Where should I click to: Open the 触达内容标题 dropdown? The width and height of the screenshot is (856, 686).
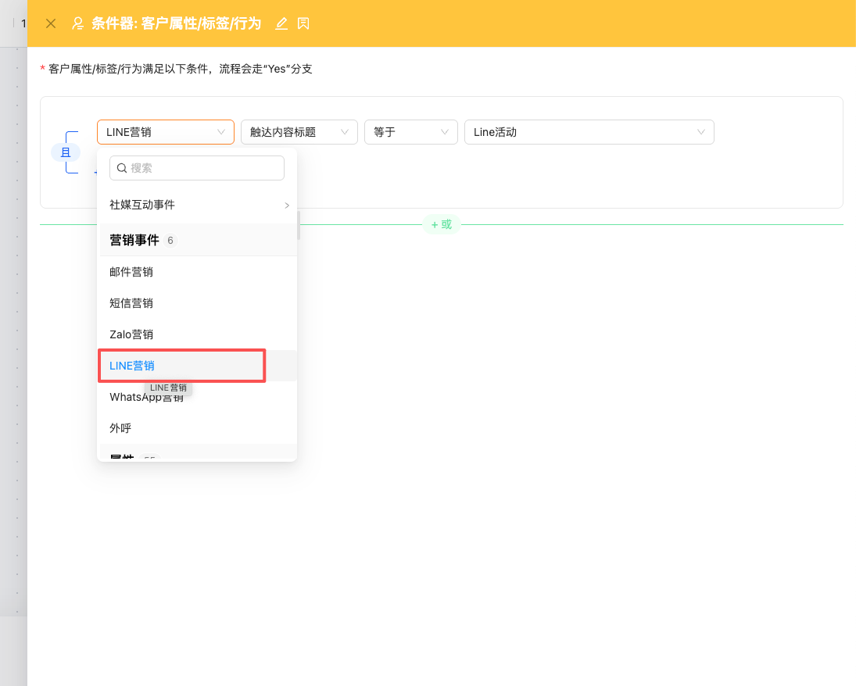tap(299, 132)
